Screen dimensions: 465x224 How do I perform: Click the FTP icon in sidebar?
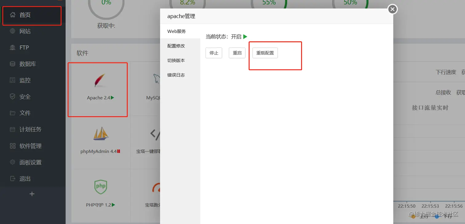click(13, 47)
